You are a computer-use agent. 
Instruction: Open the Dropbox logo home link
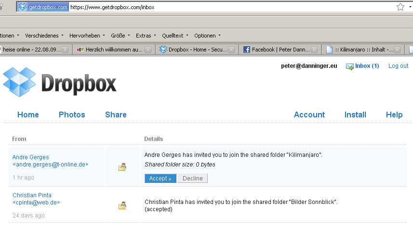pyautogui.click(x=60, y=82)
